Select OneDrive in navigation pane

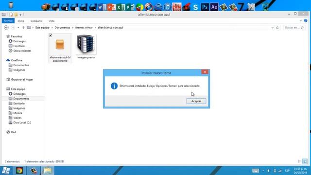click(x=17, y=60)
